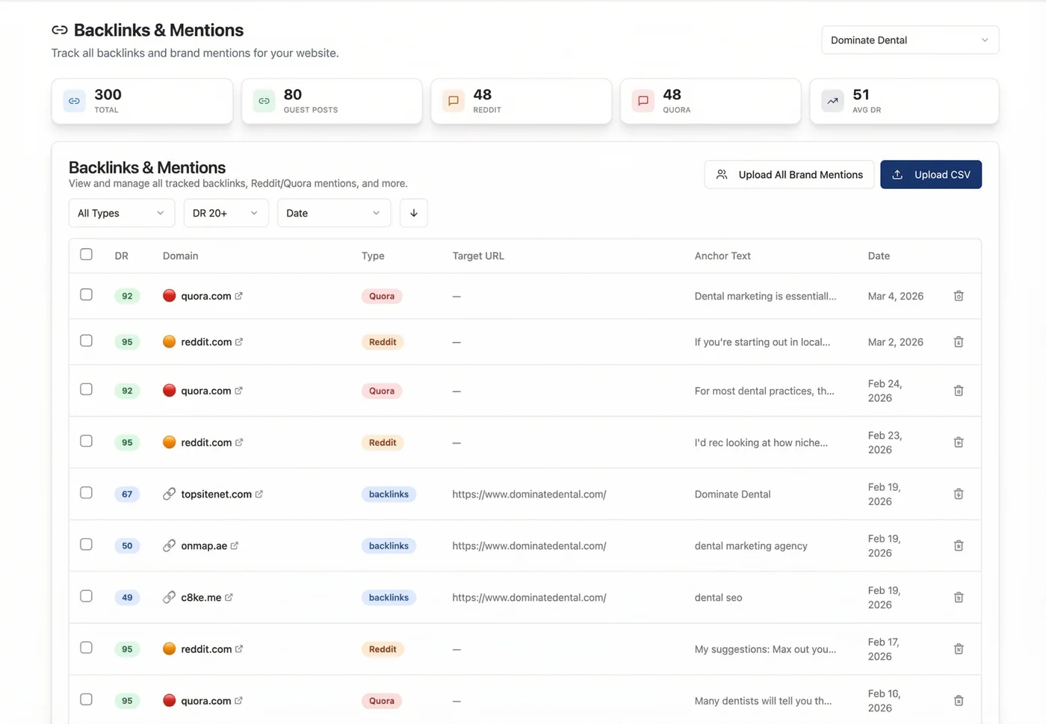
Task: Click the speech bubble icon in the QUORA stat card
Action: pyautogui.click(x=643, y=100)
